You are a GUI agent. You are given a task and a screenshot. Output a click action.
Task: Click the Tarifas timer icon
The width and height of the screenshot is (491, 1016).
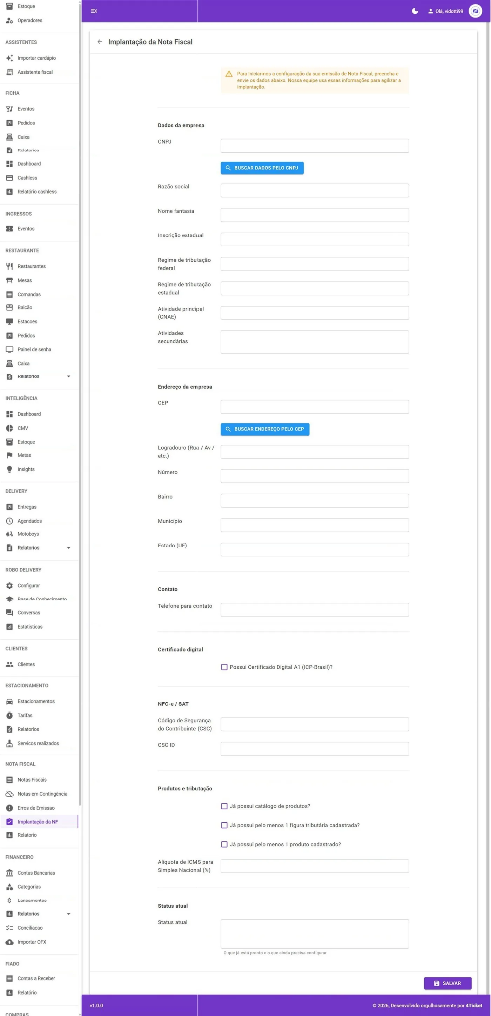[x=9, y=715]
